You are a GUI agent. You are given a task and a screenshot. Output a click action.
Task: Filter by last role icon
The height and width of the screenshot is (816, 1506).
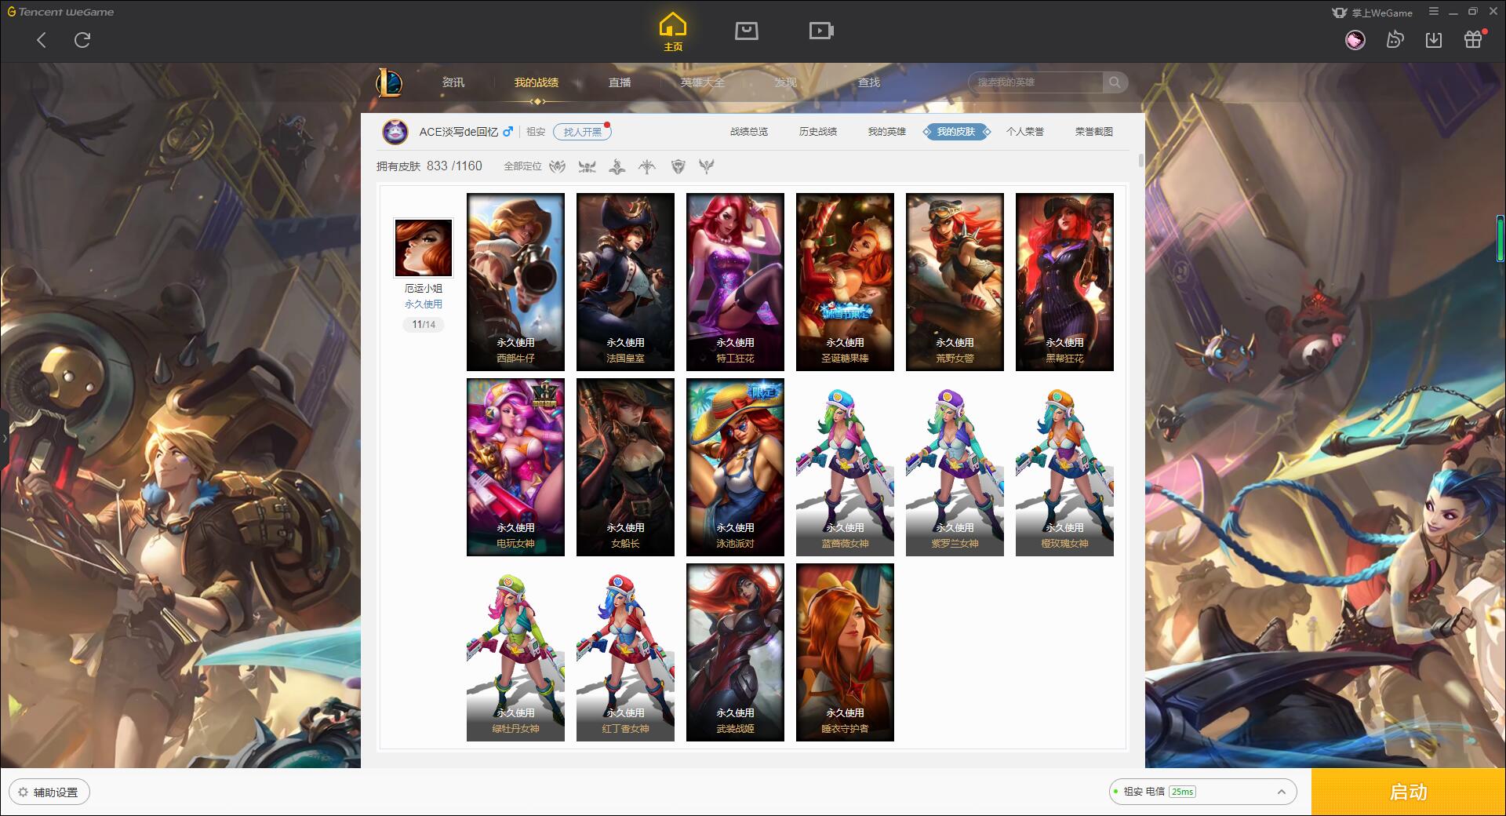point(707,166)
